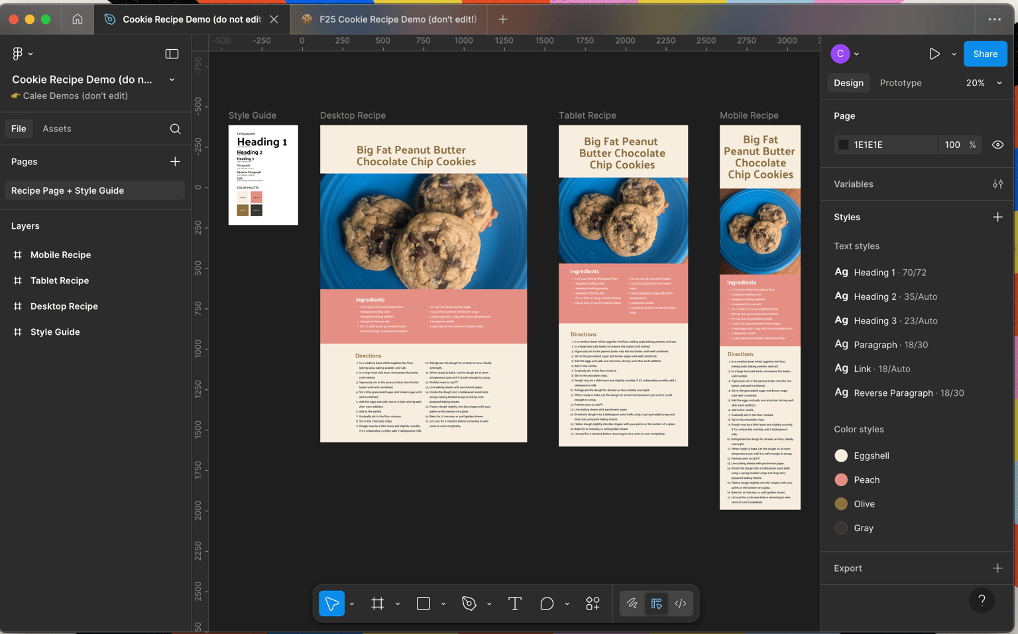Click the Desktop Recipe frame icon
Viewport: 1018px width, 634px height.
pyautogui.click(x=18, y=306)
